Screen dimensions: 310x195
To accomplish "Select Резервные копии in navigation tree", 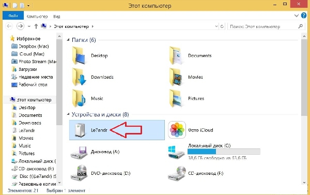I will [x=34, y=184].
